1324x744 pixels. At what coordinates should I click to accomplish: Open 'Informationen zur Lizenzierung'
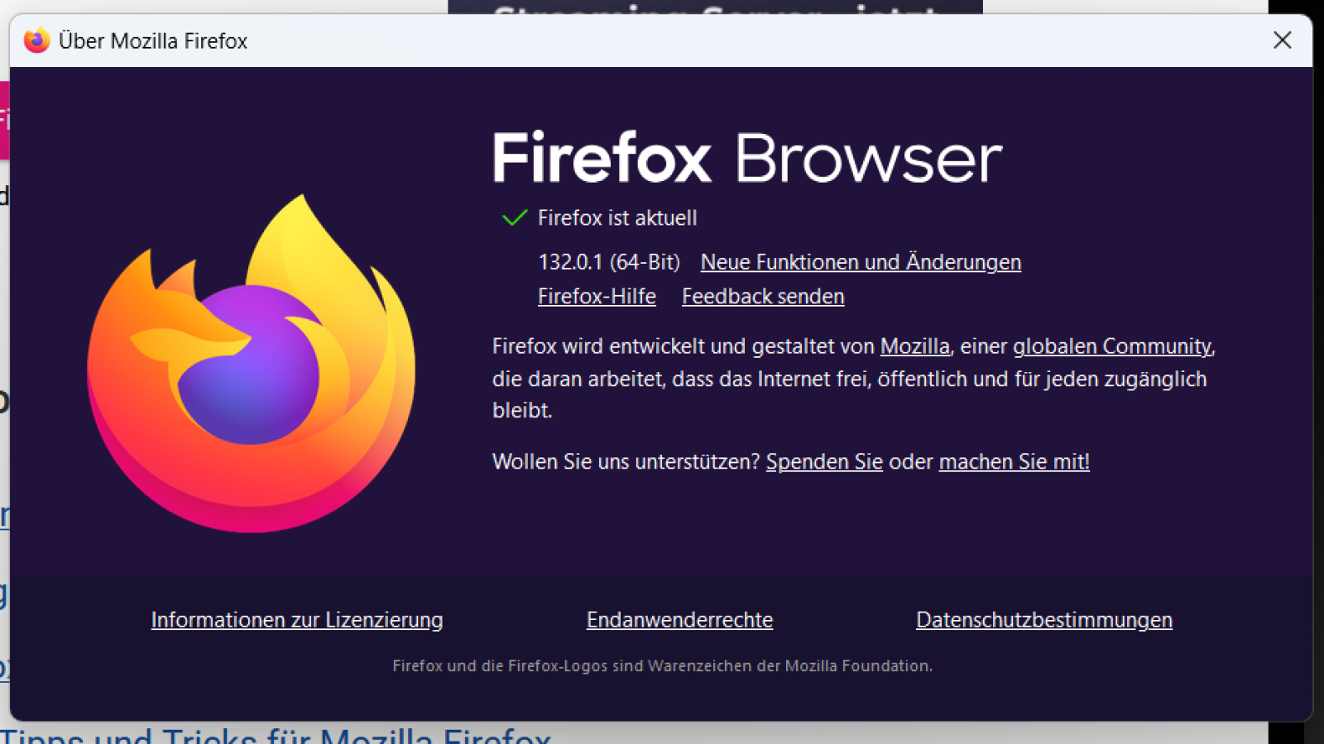point(296,619)
